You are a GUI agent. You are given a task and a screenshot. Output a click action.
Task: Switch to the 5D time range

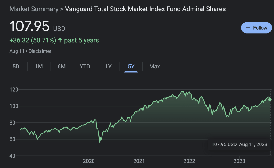coord(16,67)
